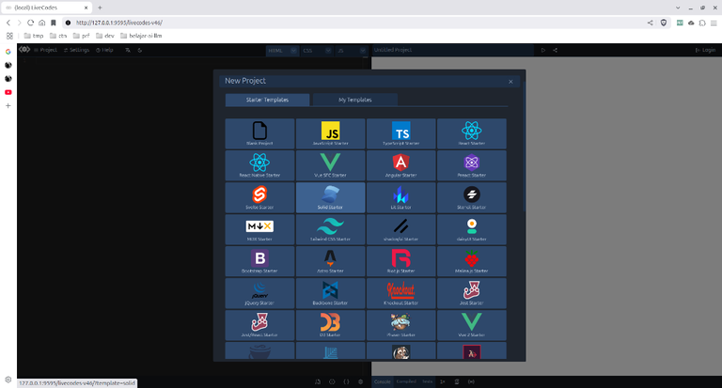This screenshot has height=388, width=722.
Task: Choose the D3 Starter template
Action: (330, 325)
